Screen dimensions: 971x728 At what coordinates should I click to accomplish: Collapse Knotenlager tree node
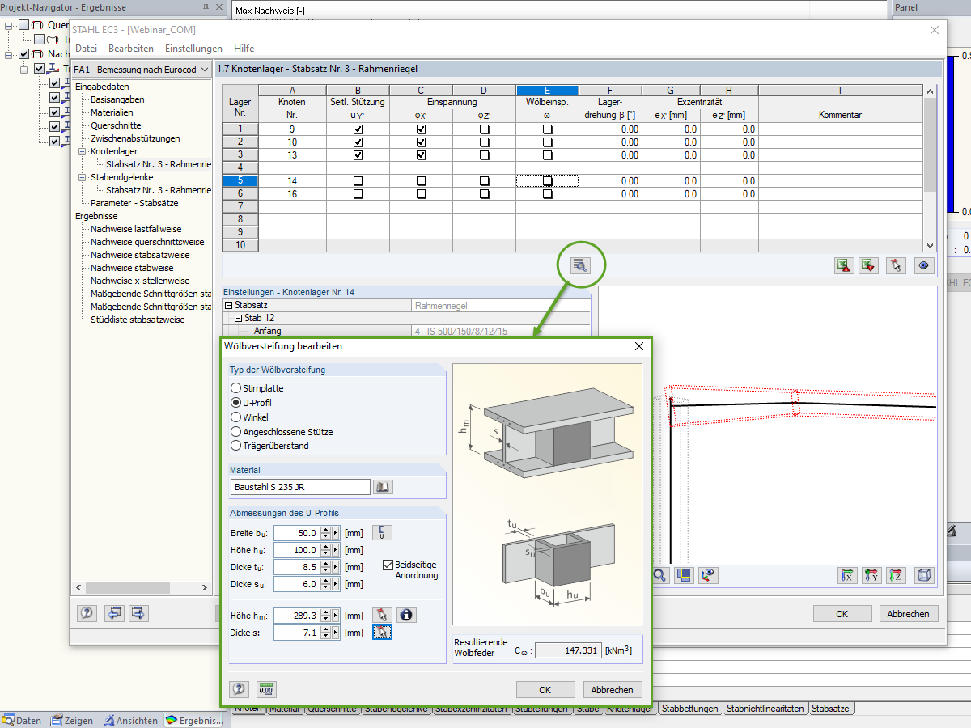(83, 151)
